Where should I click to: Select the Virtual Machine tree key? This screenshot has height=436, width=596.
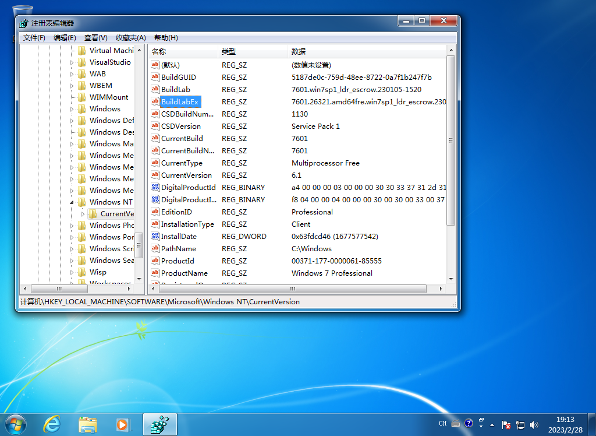(x=111, y=50)
